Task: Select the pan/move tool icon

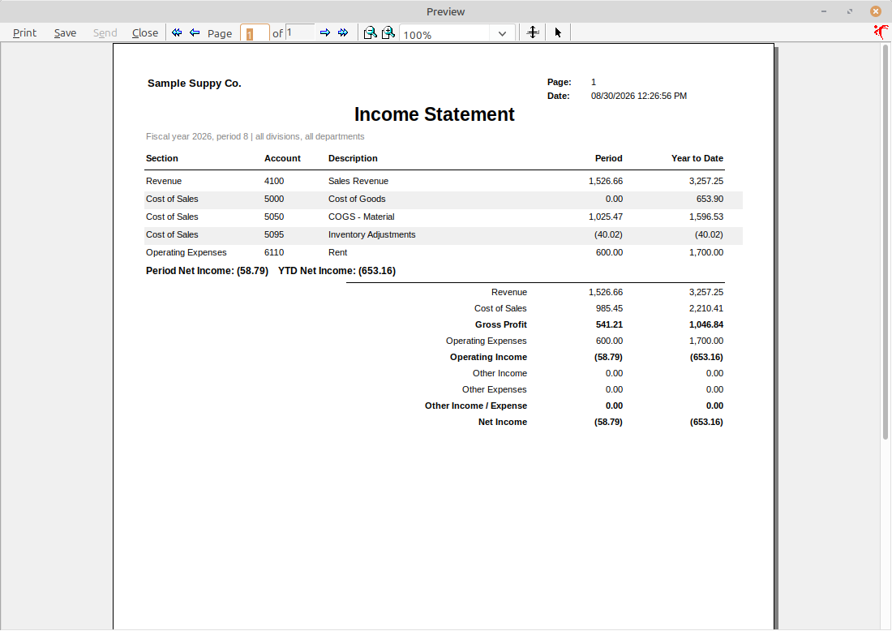Action: pos(533,32)
